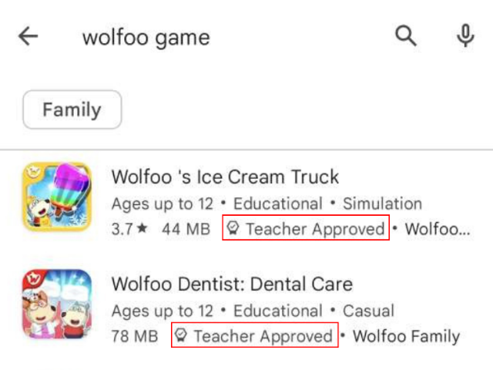Toggle the Family filter chip

click(72, 109)
